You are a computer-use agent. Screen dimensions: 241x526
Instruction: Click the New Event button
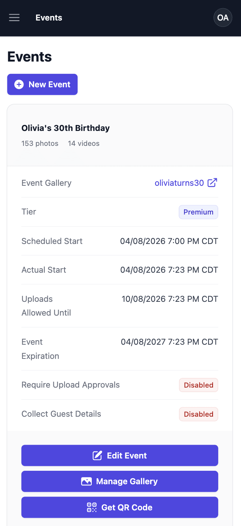[x=42, y=84]
